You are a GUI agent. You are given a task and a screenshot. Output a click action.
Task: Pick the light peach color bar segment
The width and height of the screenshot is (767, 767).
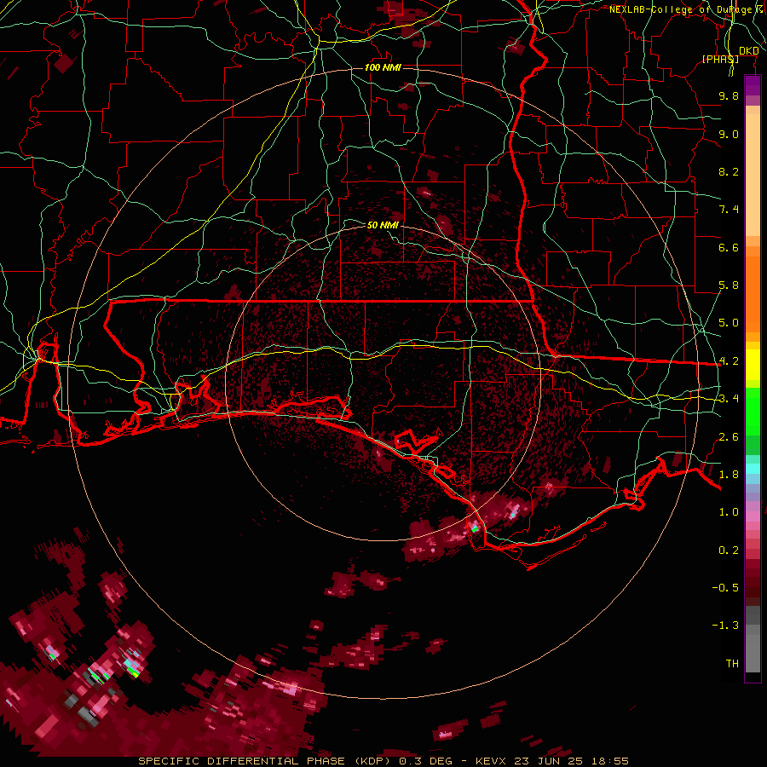753,175
